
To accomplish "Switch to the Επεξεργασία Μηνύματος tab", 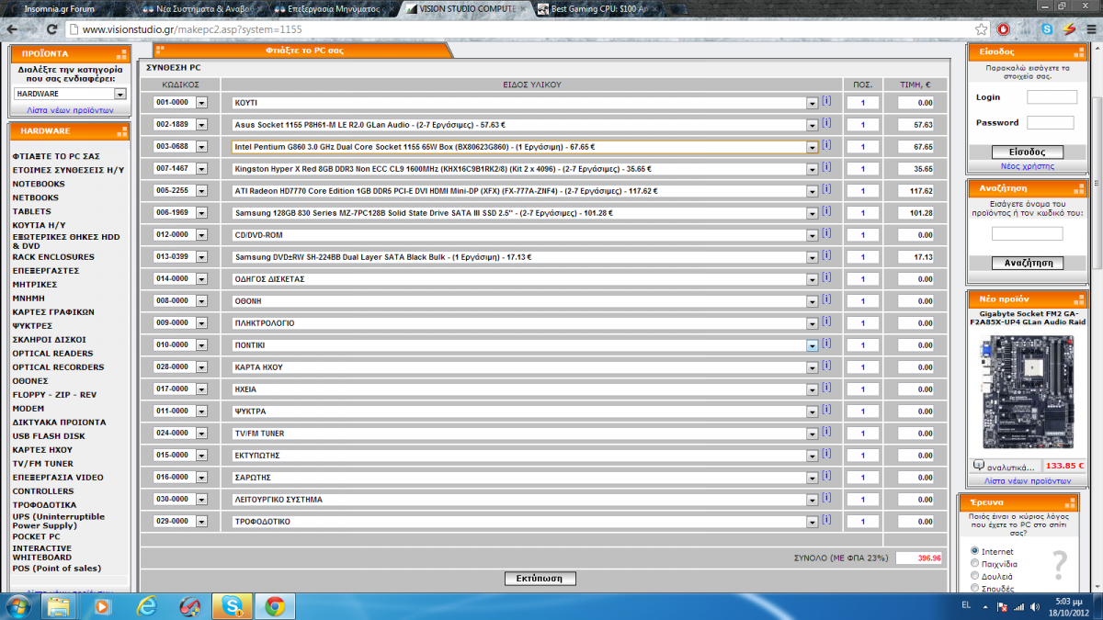I will [x=331, y=8].
